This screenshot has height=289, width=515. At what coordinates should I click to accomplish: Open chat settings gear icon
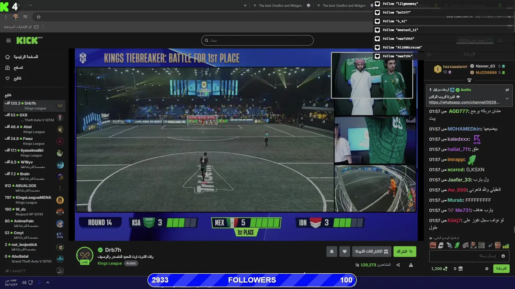pos(487,269)
